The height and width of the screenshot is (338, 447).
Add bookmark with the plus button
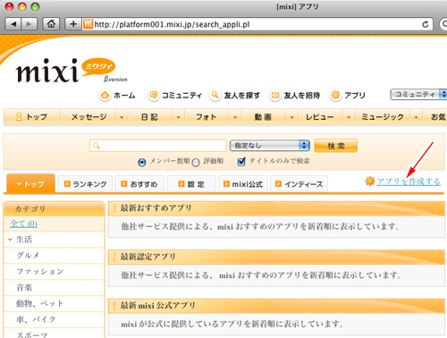[73, 24]
